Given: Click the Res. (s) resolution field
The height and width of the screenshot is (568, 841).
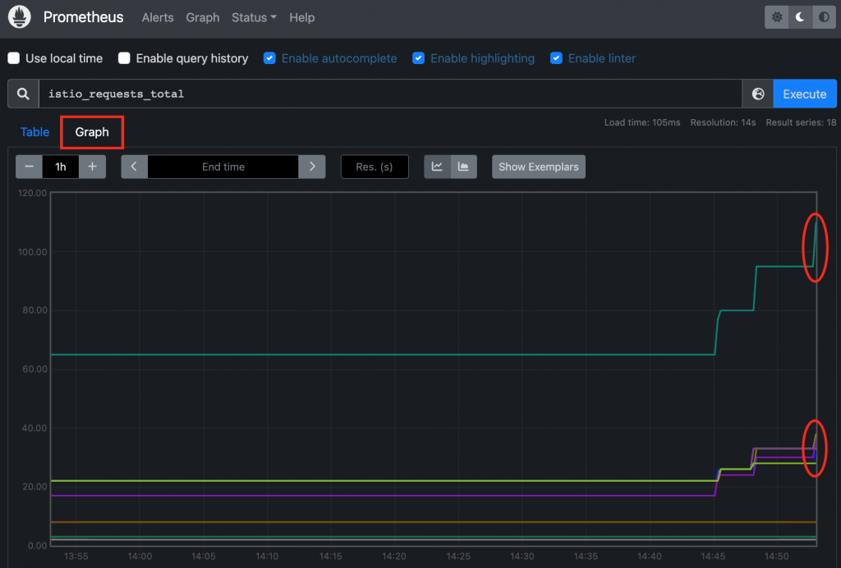Looking at the screenshot, I should pyautogui.click(x=375, y=167).
